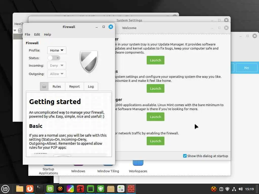The width and height of the screenshot is (259, 194).
Task: Open the Outgoing Allow dropdown
Action: point(57,74)
